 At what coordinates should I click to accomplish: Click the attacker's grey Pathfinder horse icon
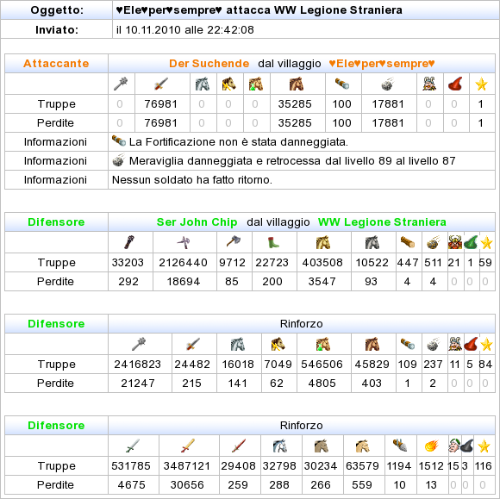coord(203,84)
